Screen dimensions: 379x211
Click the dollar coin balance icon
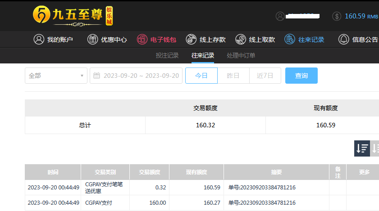337,16
